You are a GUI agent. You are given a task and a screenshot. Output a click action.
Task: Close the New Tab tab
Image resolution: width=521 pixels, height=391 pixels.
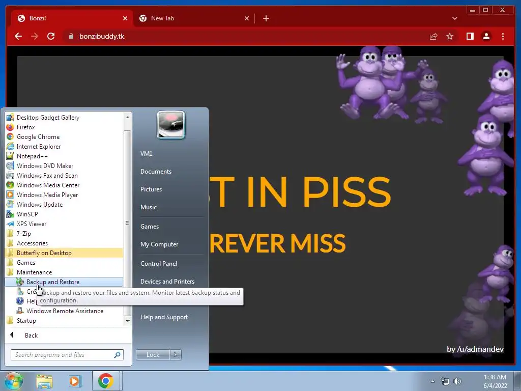(247, 18)
